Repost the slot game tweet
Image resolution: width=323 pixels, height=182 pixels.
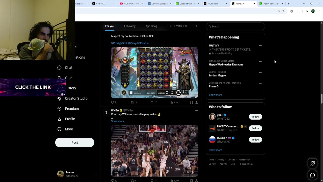coord(133,102)
